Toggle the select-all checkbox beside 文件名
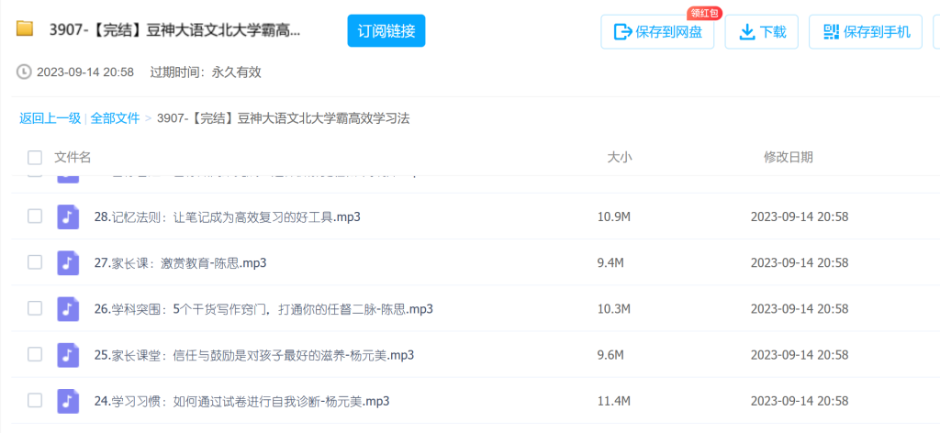This screenshot has width=940, height=433. coord(35,158)
